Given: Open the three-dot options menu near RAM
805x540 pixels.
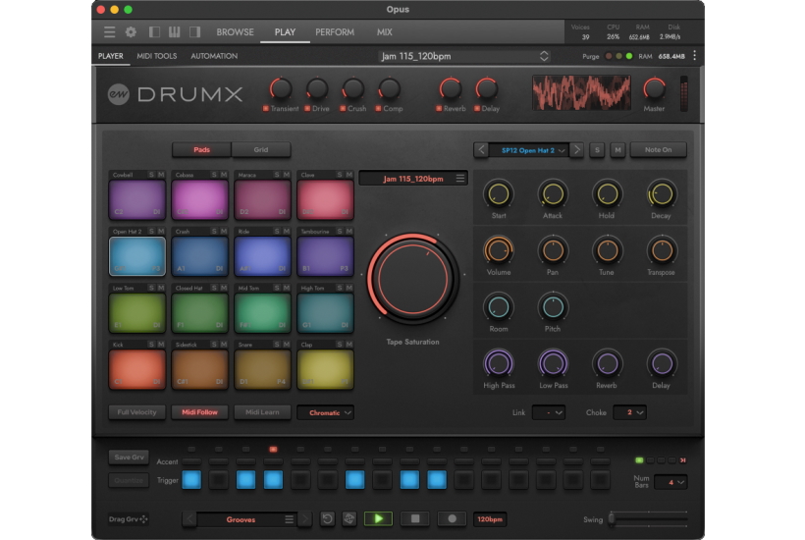Looking at the screenshot, I should click(x=695, y=55).
